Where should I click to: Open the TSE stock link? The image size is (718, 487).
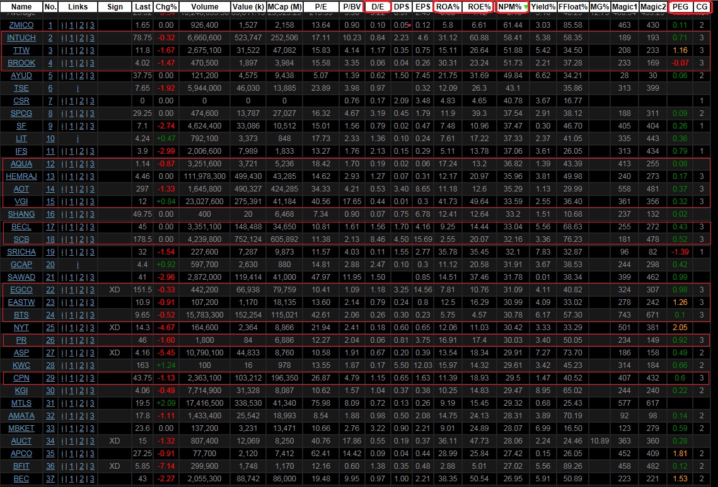click(21, 88)
